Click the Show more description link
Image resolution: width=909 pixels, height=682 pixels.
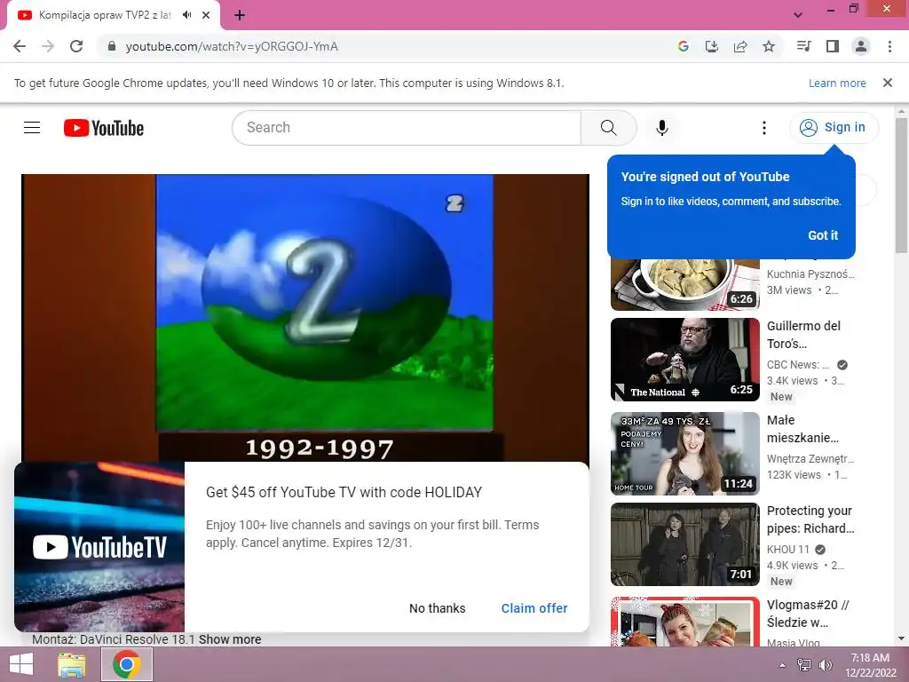tap(230, 639)
